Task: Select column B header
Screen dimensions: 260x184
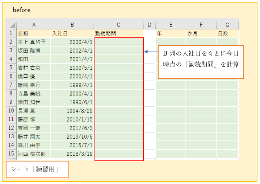Action: click(x=72, y=25)
